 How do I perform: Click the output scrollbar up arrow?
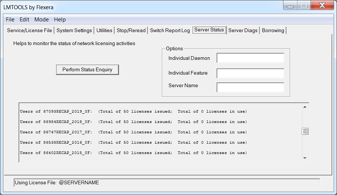tap(305, 107)
